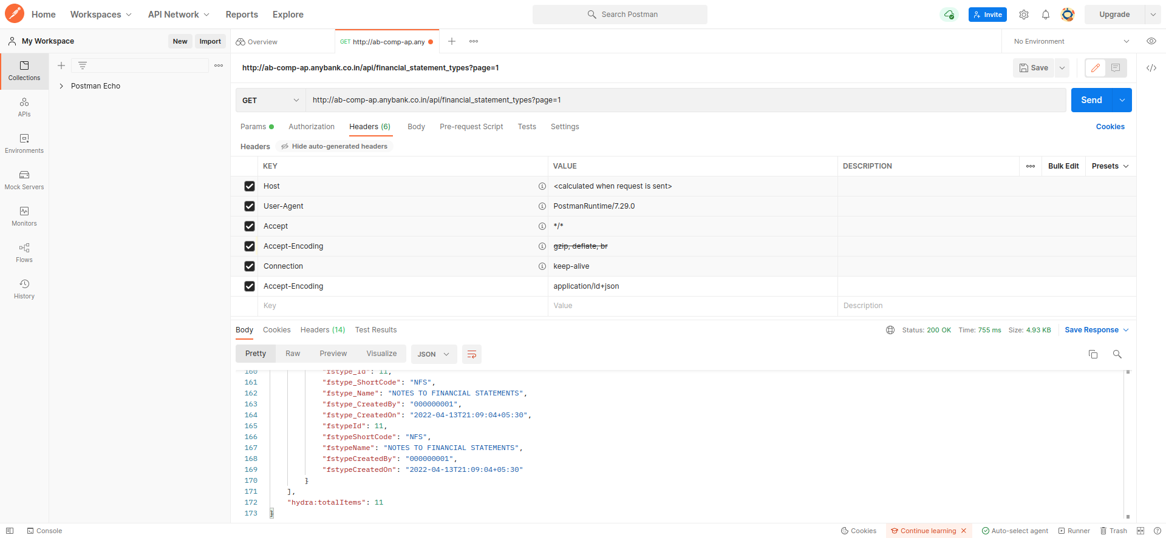Search the response with magnifier icon
This screenshot has height=538, width=1166.
click(1117, 354)
